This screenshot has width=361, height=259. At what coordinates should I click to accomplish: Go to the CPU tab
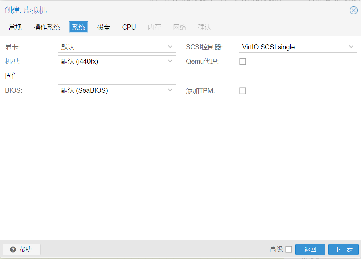(129, 27)
